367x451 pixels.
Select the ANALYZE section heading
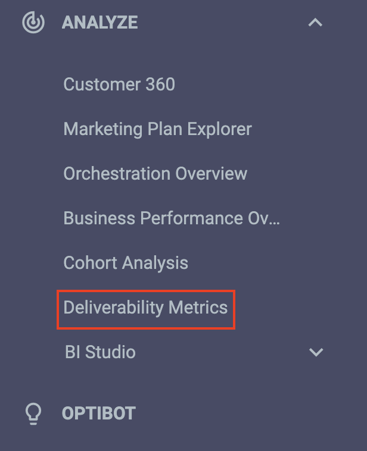pos(100,23)
